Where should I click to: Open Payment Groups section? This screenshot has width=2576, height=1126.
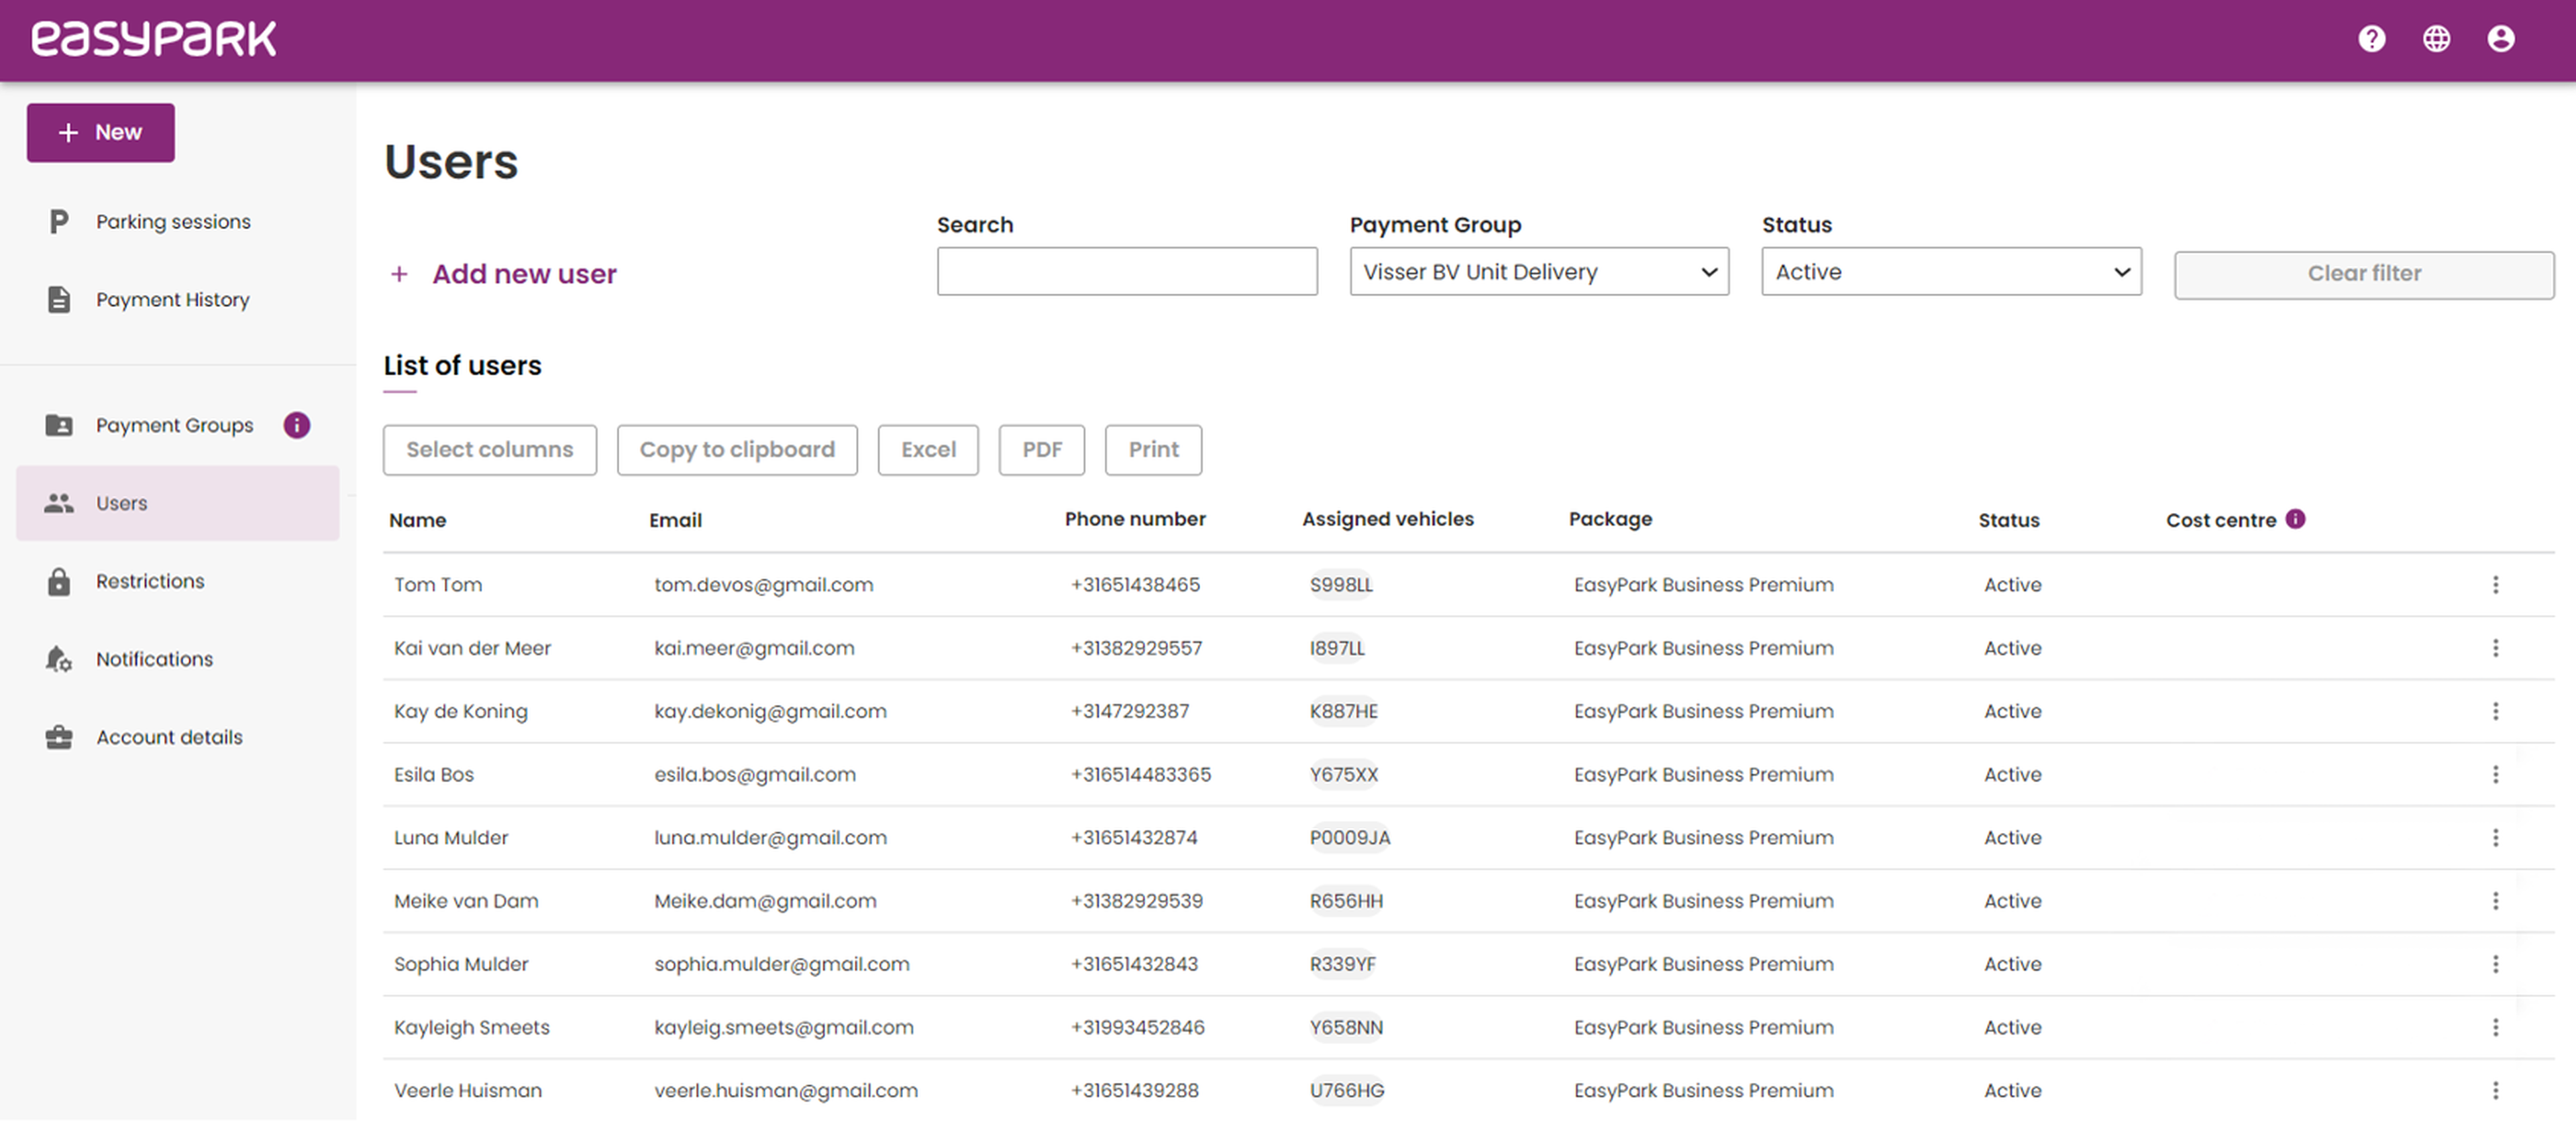pos(174,425)
